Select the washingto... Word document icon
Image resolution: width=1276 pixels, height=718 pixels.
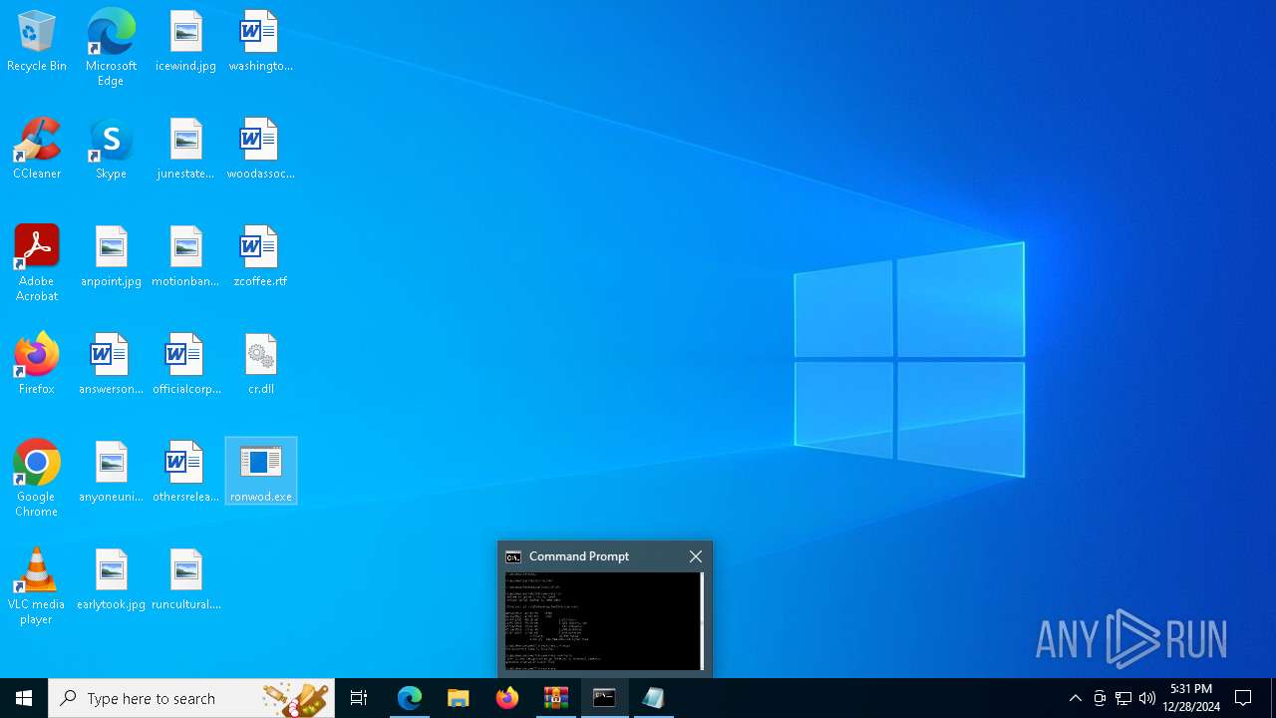[x=260, y=42]
